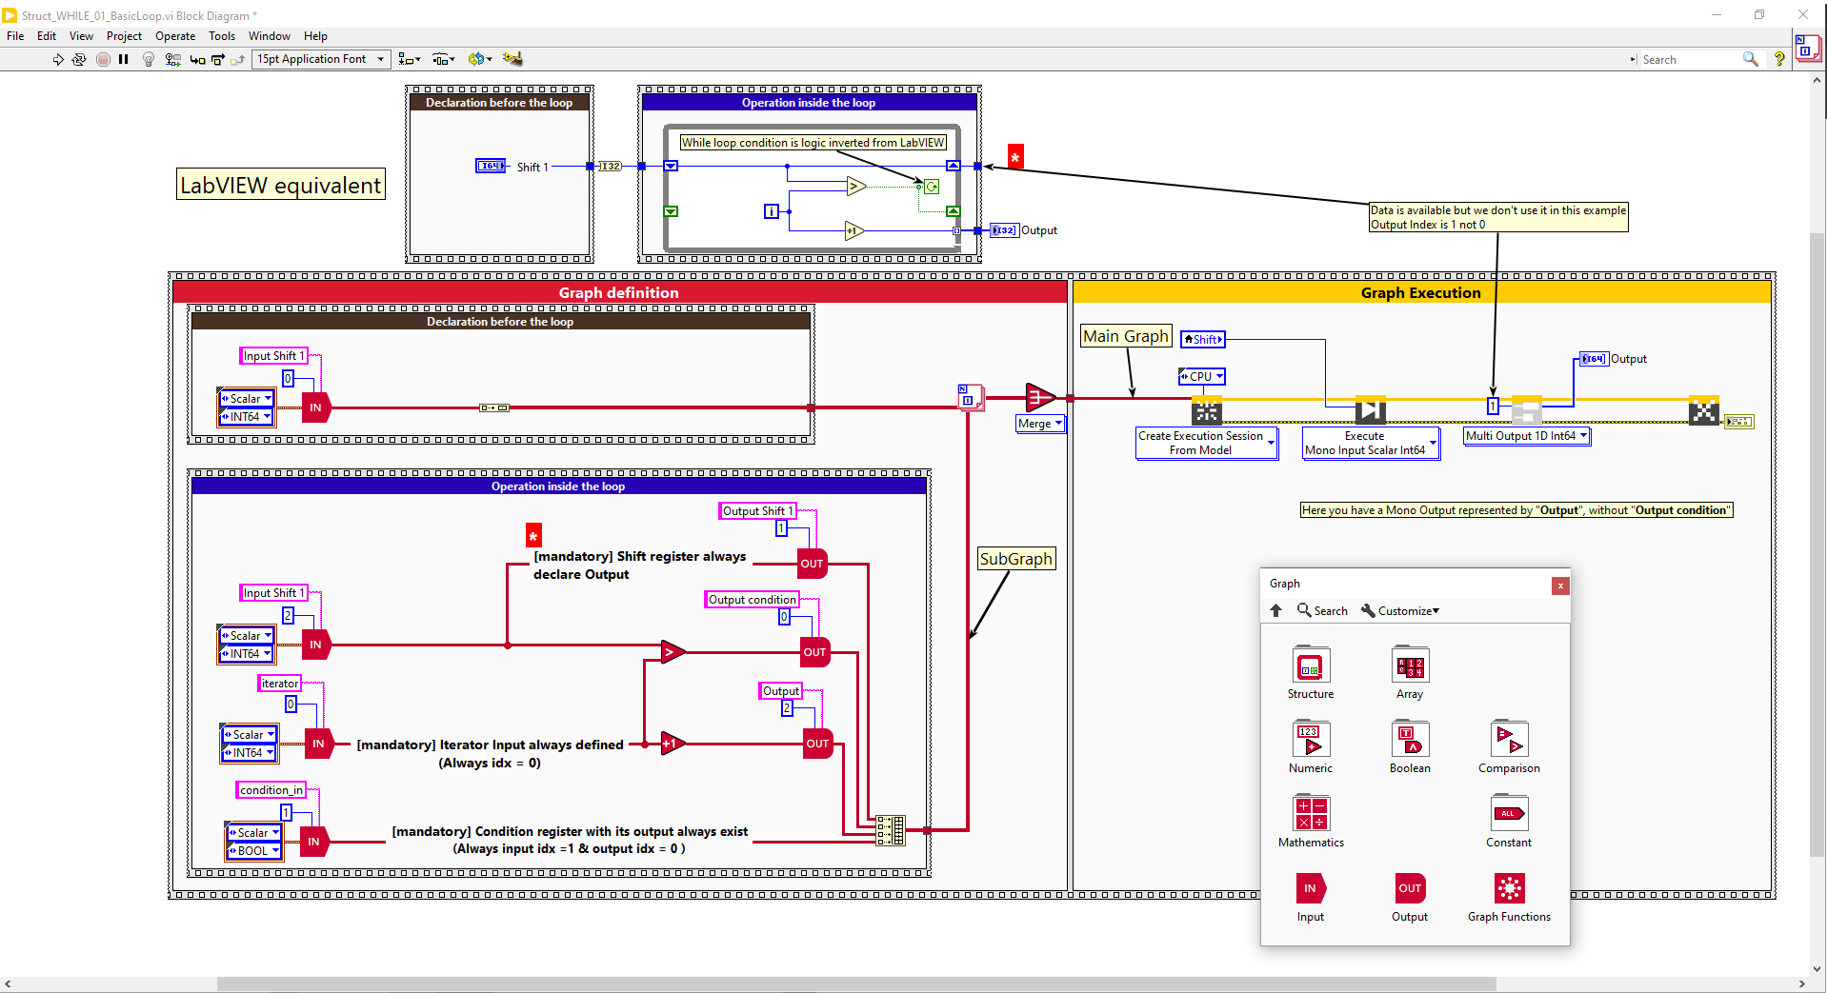Click the Step Out toolbar icon
The width and height of the screenshot is (1827, 993).
238,59
